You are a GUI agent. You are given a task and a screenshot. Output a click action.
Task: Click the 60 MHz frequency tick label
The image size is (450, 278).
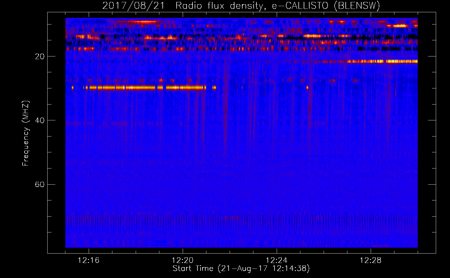click(x=39, y=184)
